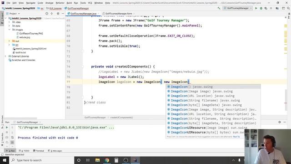This screenshot has height=164, width=291.
Task: Expand the .idea folder
Action: [9, 22]
